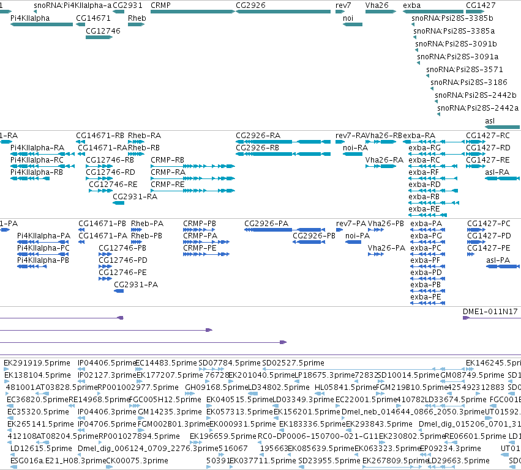Screen dimensions: 521x470
Task: Click the noi-RA transcript label
Action: pos(355,147)
